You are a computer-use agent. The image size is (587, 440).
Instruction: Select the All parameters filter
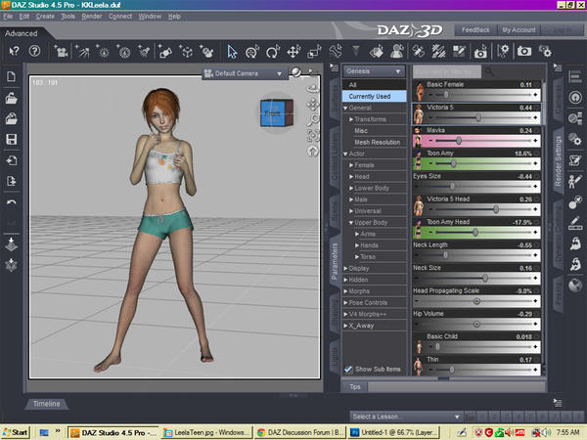coord(353,85)
